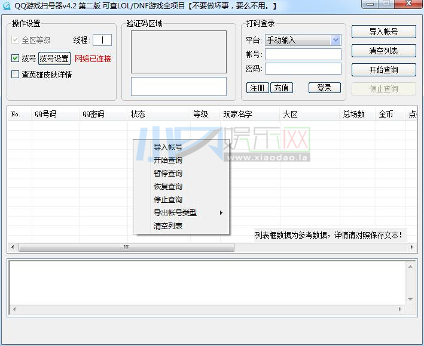
Task: Click the 总场数 column header
Action: 358,114
